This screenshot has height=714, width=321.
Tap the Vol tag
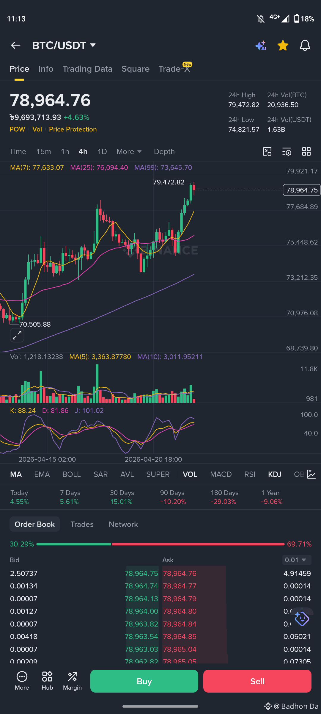point(37,129)
